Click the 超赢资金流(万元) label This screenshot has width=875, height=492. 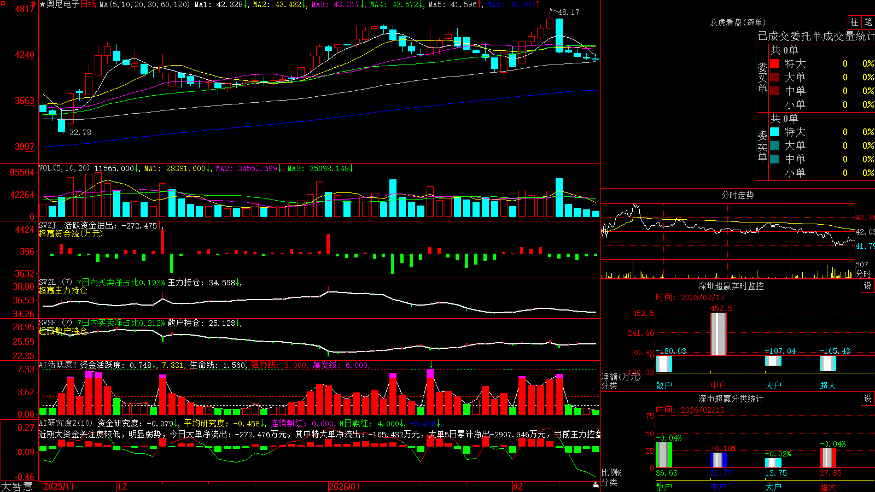point(71,233)
